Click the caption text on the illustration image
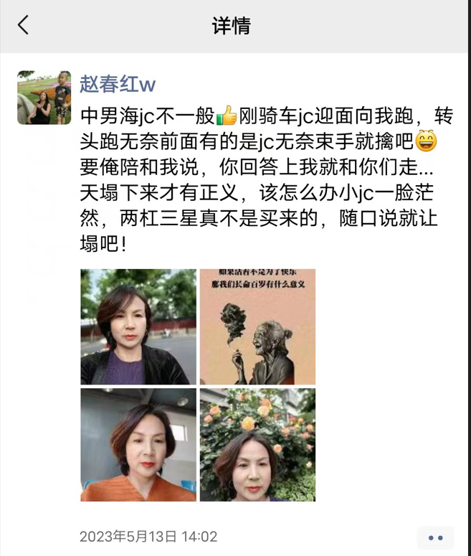This screenshot has width=471, height=556. (x=257, y=278)
